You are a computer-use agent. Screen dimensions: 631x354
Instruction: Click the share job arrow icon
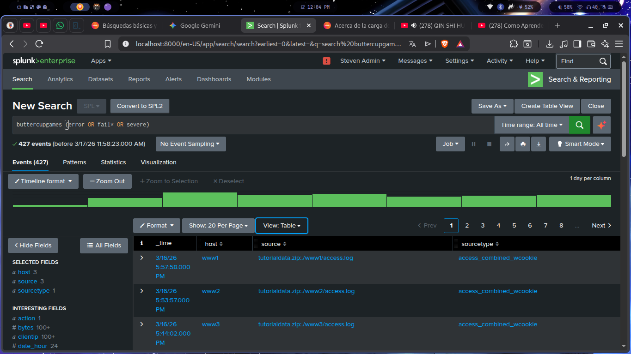tap(507, 144)
